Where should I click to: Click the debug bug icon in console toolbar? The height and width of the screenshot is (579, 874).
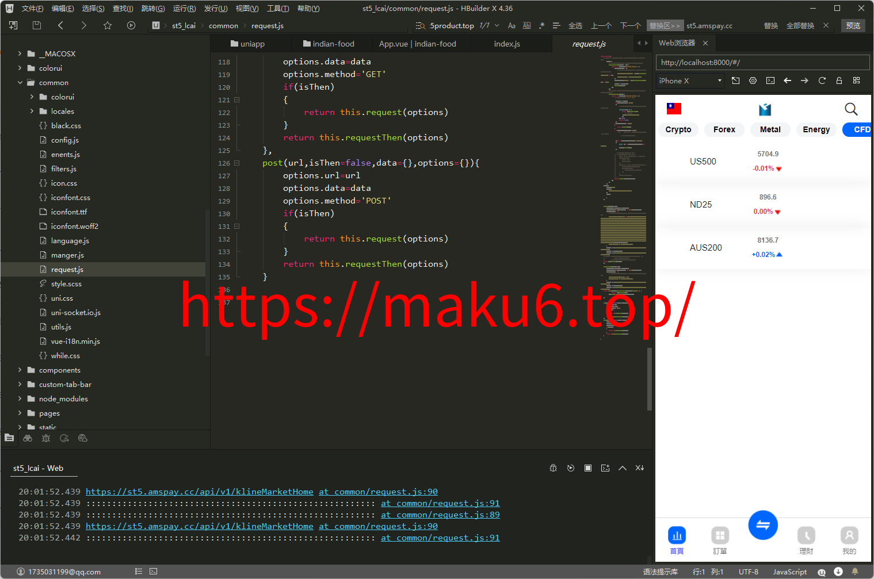pos(553,468)
